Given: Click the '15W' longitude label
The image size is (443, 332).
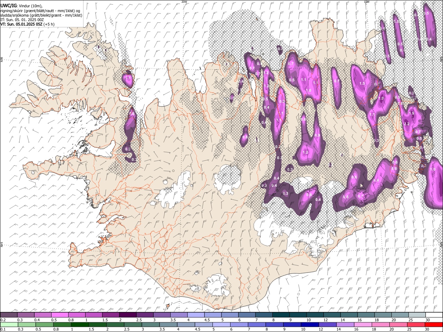Looking at the screenshot, I should point(367,2).
